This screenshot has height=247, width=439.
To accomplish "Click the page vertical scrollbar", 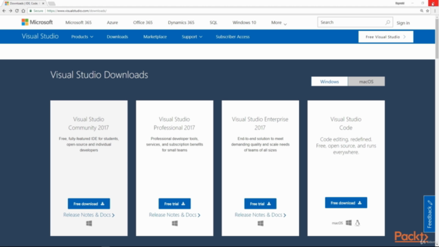I will (437, 38).
